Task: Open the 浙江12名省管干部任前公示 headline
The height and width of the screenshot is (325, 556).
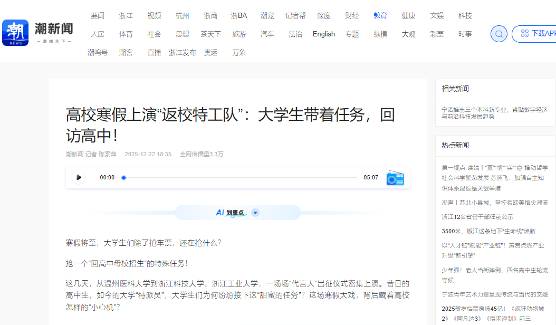Action: coord(477,217)
